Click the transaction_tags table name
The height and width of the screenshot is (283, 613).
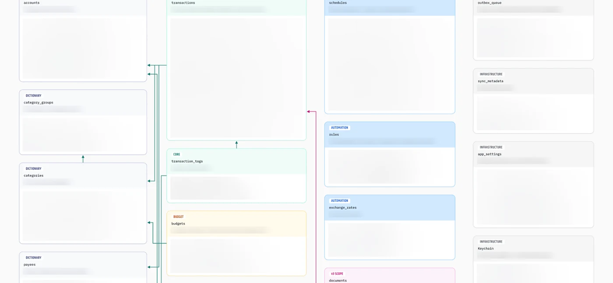tap(187, 161)
